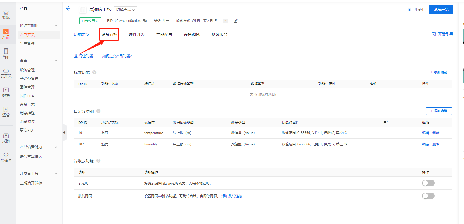The width and height of the screenshot is (464, 224).
Task: Collapse the sidebar with the arrow handle
Action: tap(65, 133)
